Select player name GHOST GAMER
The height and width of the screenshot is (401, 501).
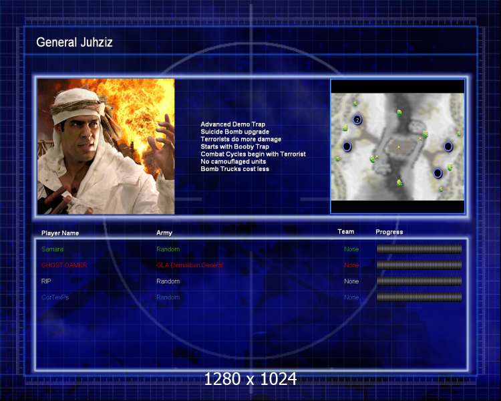64,265
